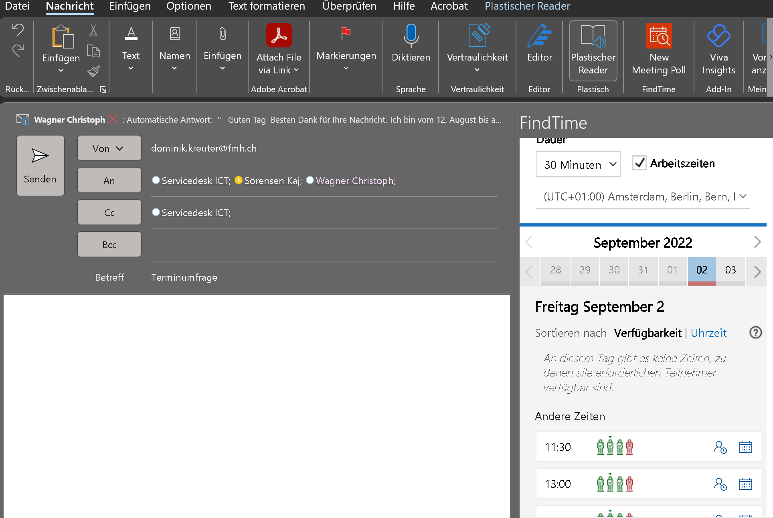Open the Optionen ribbon tab
The height and width of the screenshot is (518, 773).
[188, 6]
